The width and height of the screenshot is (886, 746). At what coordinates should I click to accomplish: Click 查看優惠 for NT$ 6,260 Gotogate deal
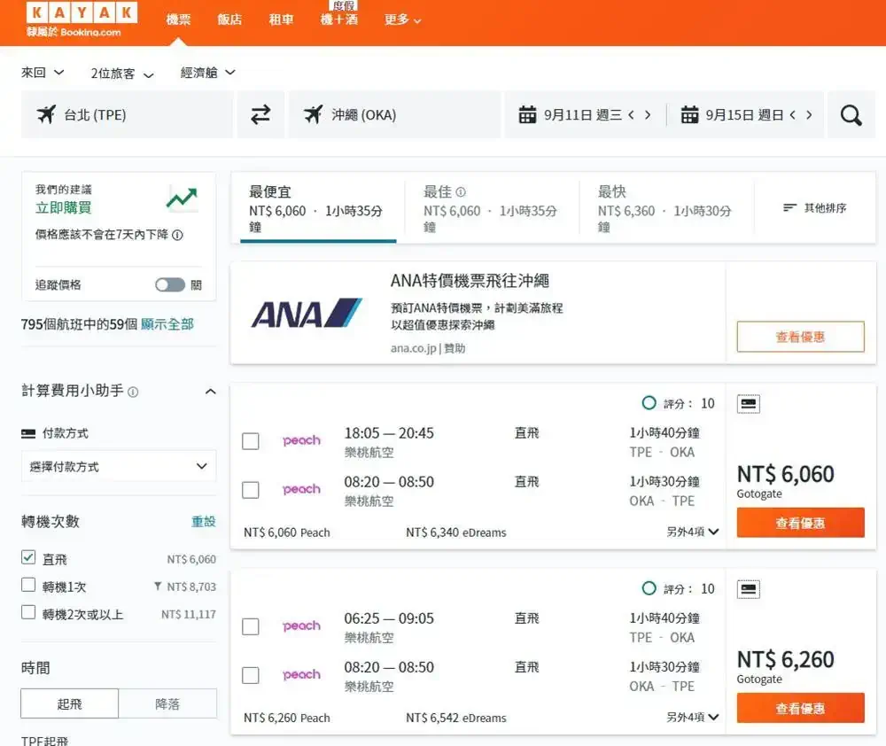(800, 708)
